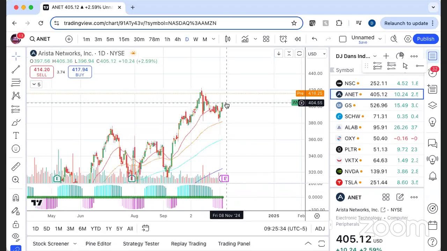
Task: Open the USD currency dropdown
Action: click(x=317, y=54)
